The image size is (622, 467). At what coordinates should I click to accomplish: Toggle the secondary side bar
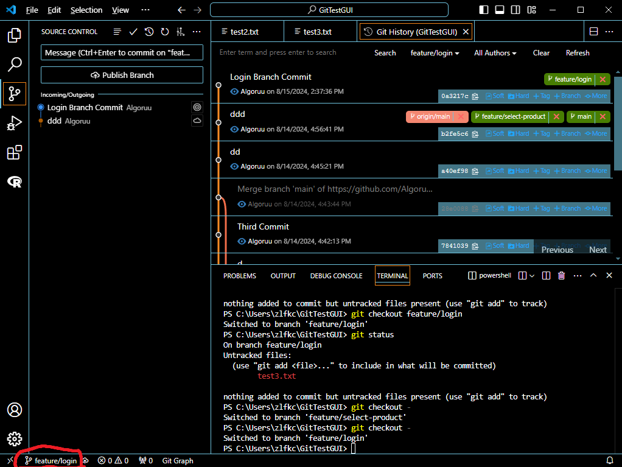pos(515,10)
